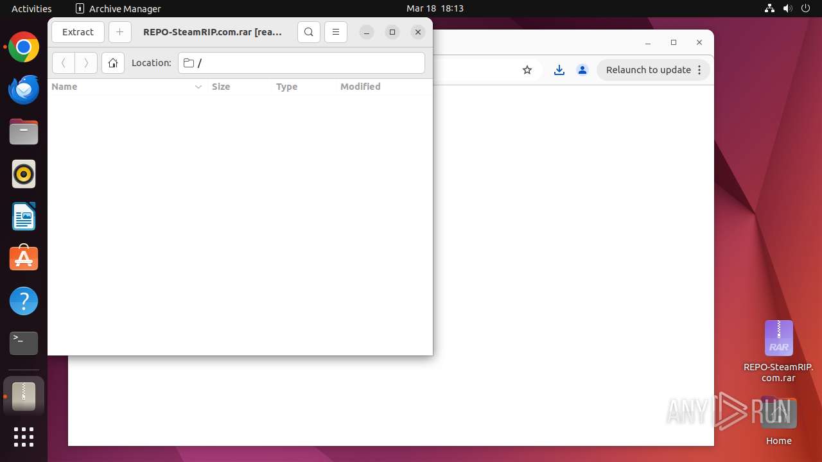The image size is (822, 462).
Task: Open Help from the dock
Action: (24, 301)
